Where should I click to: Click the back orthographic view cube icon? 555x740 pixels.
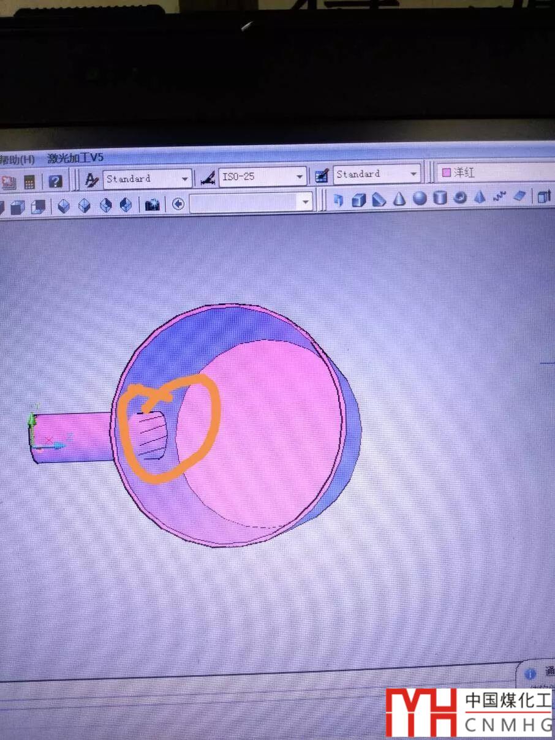tap(38, 207)
